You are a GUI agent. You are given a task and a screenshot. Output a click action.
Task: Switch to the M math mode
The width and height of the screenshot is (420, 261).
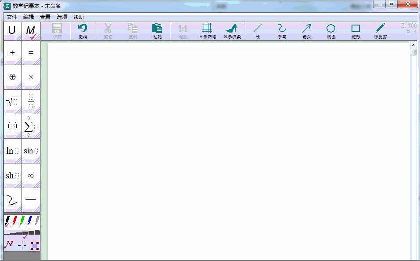[31, 31]
